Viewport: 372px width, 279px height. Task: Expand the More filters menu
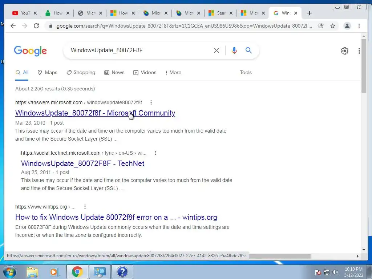click(173, 73)
